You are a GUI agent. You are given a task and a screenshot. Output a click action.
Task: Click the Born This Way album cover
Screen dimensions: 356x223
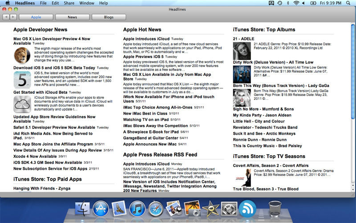[242, 98]
